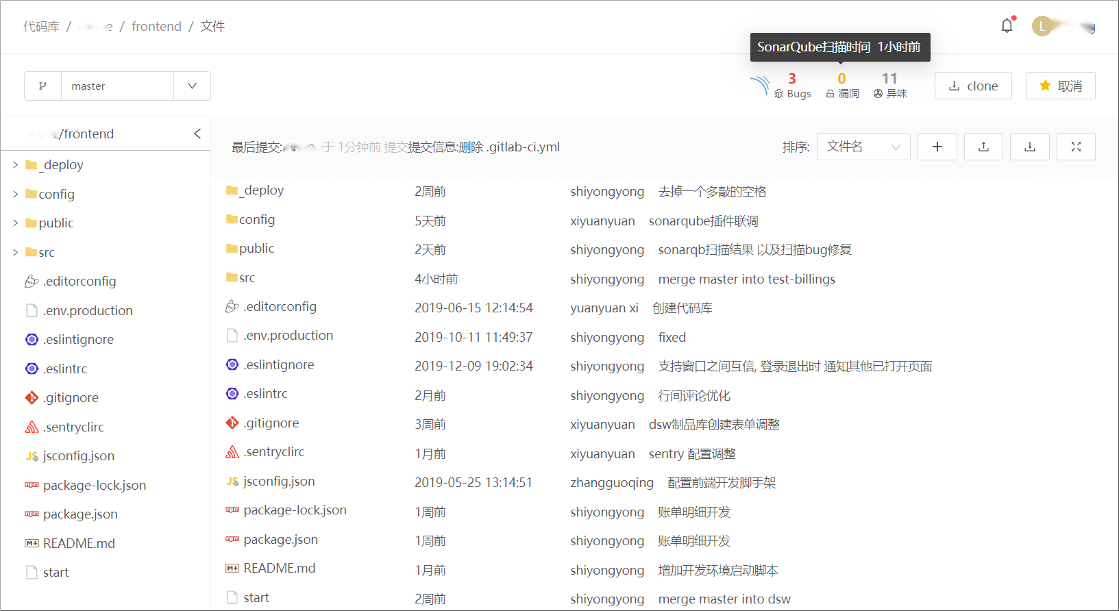Click the upload file icon button
Viewport: 1119px width, 611px height.
[983, 147]
